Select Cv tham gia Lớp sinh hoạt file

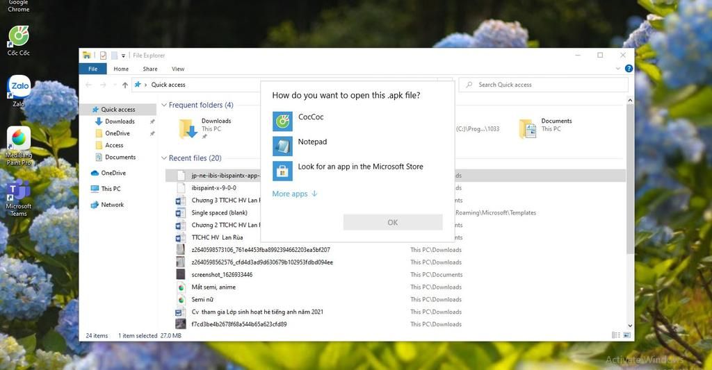click(x=257, y=312)
